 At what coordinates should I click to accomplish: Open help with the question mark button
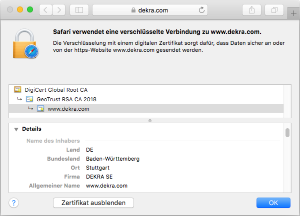tap(14, 203)
